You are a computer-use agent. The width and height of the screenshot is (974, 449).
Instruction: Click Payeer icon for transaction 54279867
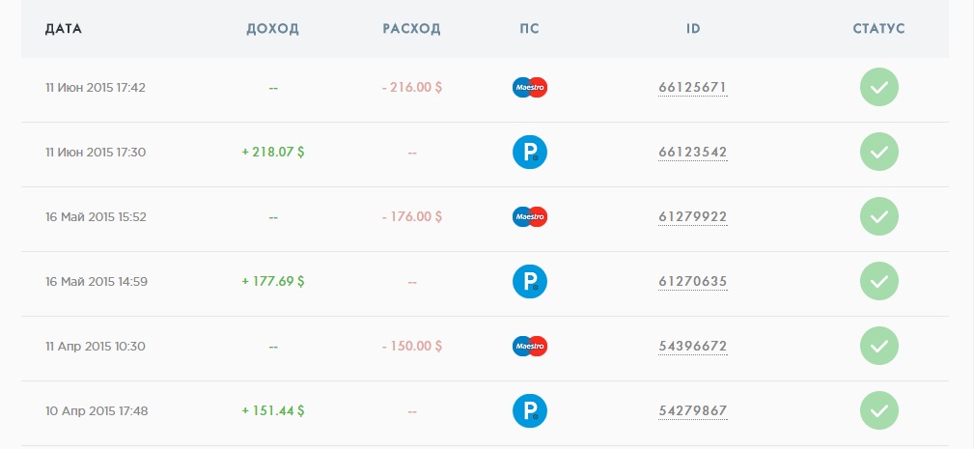coord(529,410)
